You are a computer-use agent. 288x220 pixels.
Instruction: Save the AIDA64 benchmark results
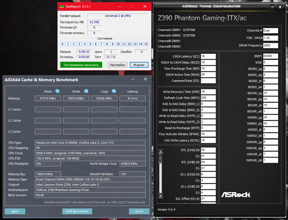click(15, 211)
